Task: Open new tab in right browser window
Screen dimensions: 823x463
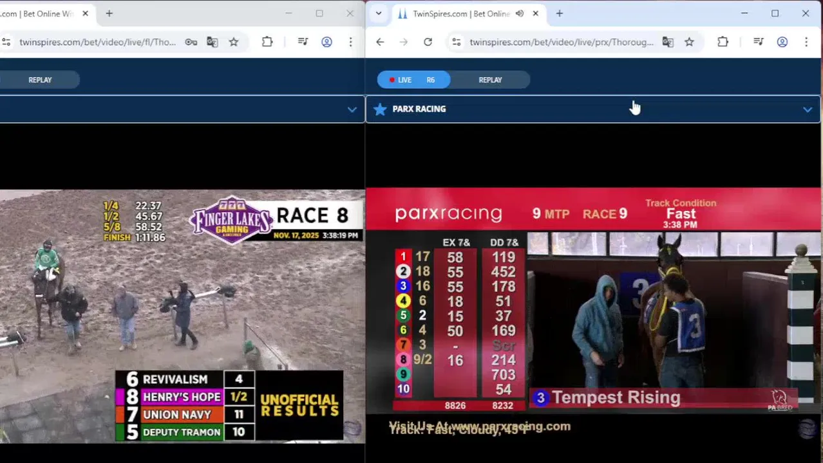Action: pos(560,13)
